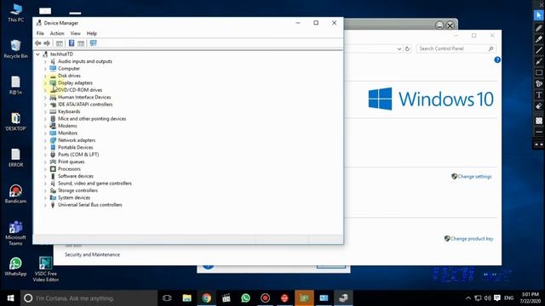Expand Audio inputs and outputs
The width and height of the screenshot is (545, 306).
[45, 61]
